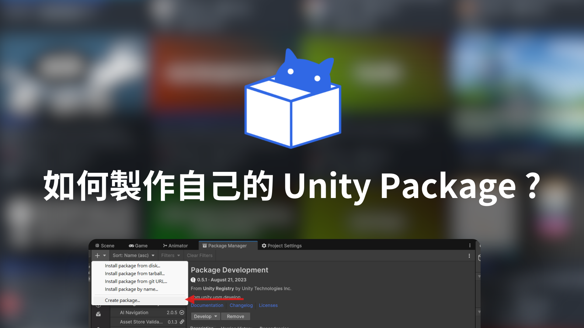Click the Package Manager tab
584x328 pixels.
tap(227, 245)
